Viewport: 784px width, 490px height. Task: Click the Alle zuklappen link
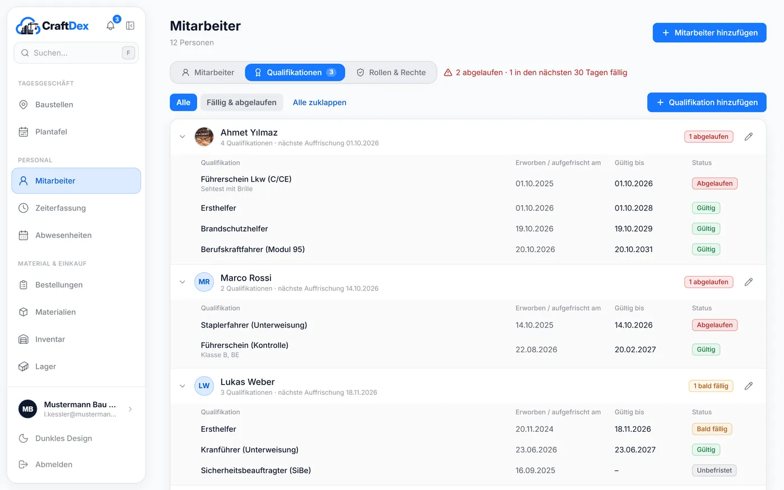click(x=320, y=102)
